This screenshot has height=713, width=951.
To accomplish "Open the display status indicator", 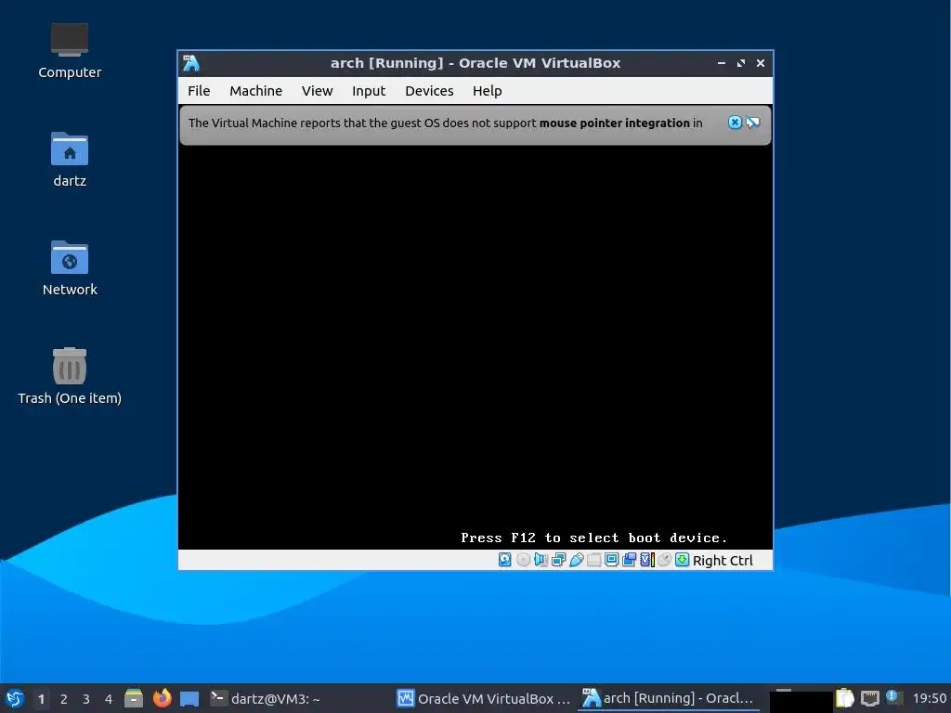I will click(611, 560).
